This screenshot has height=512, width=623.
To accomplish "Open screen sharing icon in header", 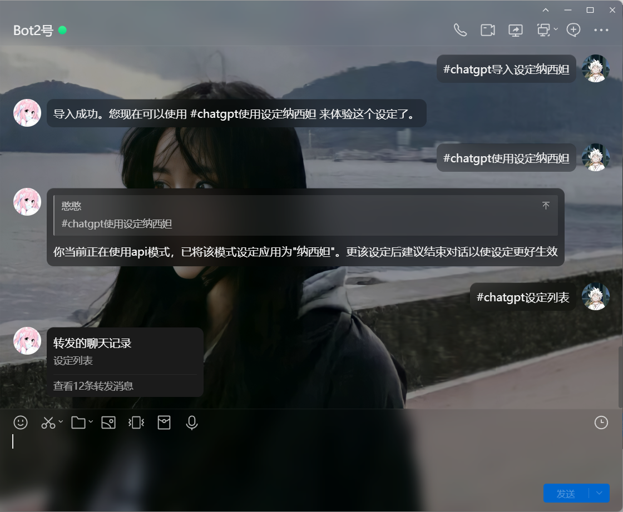I will [516, 30].
